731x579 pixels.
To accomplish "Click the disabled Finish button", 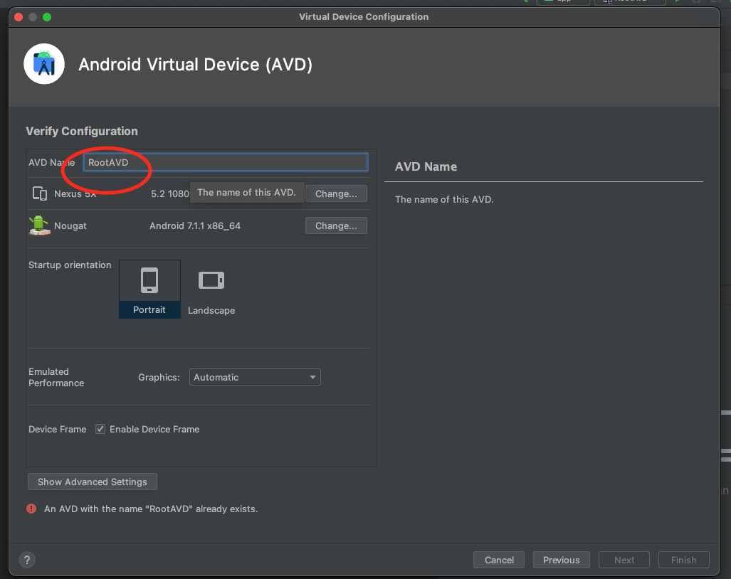I will (x=684, y=560).
